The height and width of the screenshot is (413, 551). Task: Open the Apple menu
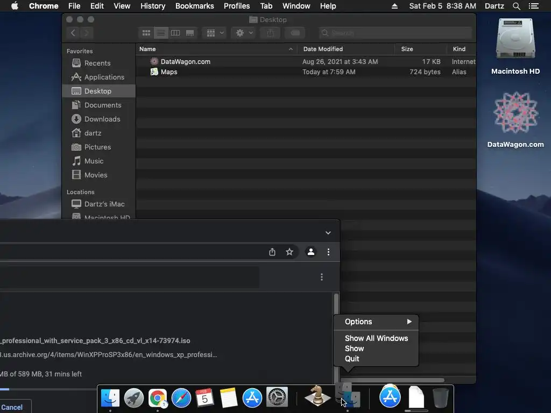15,6
